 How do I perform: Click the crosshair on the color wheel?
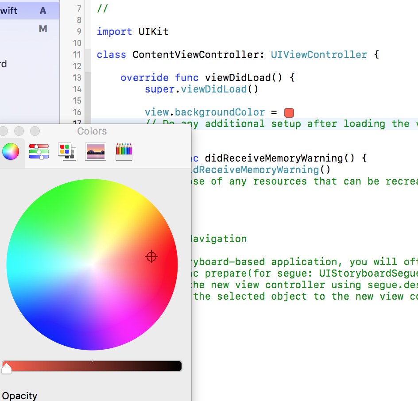(151, 257)
